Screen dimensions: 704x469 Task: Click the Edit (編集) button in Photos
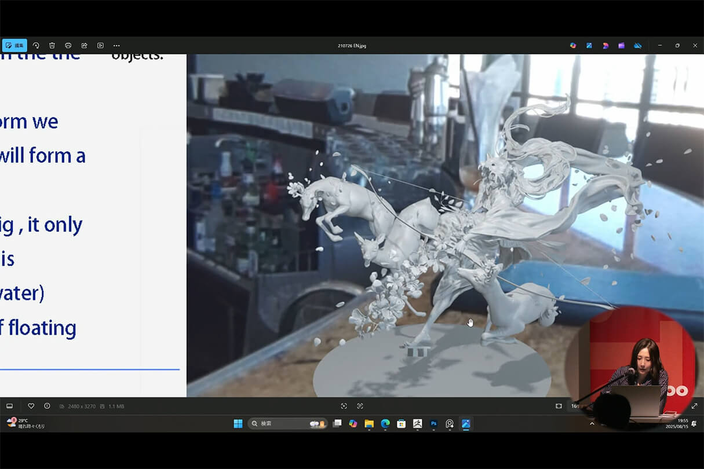pos(14,45)
